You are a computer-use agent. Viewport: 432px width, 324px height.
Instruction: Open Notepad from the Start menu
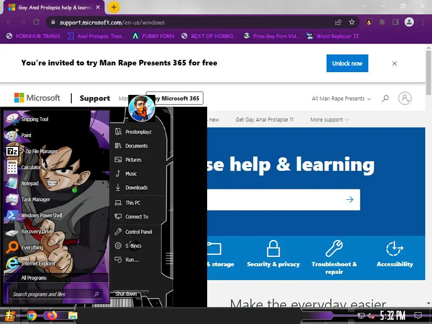coord(57,183)
